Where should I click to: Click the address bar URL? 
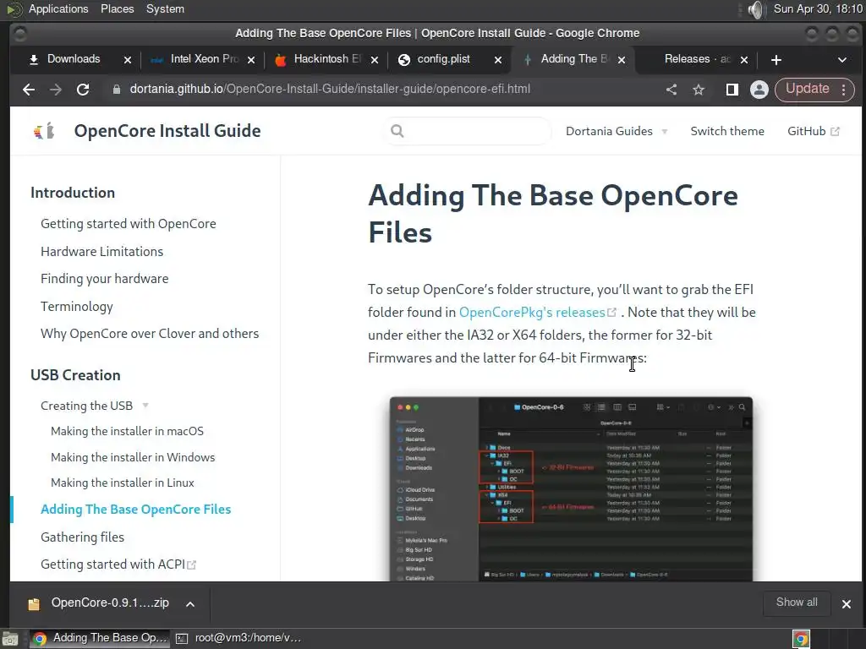coord(330,89)
